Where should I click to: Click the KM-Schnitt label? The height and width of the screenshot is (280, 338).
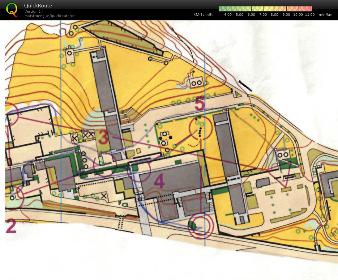(203, 15)
